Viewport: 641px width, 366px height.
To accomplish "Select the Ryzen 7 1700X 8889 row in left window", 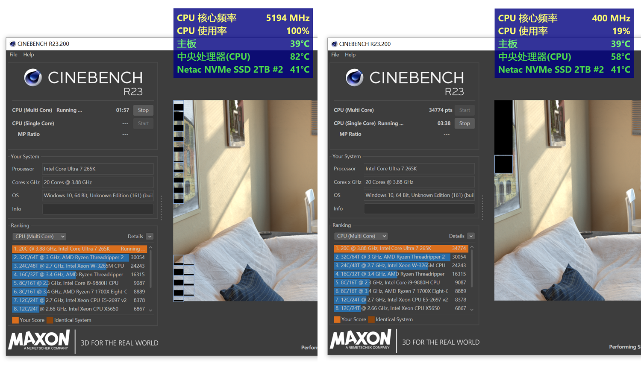I will point(79,292).
